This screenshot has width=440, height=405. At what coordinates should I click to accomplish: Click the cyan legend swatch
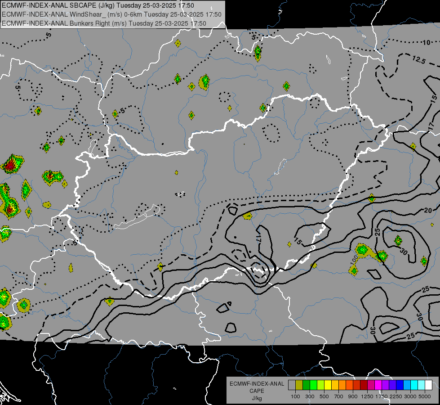tap(414, 385)
